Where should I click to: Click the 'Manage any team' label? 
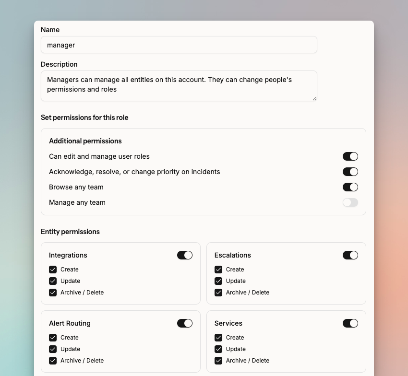click(77, 202)
